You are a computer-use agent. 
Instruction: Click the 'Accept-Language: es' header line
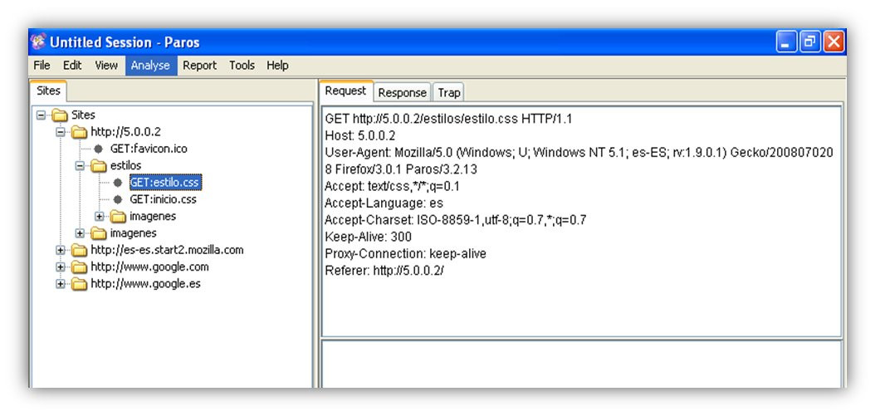click(x=384, y=203)
